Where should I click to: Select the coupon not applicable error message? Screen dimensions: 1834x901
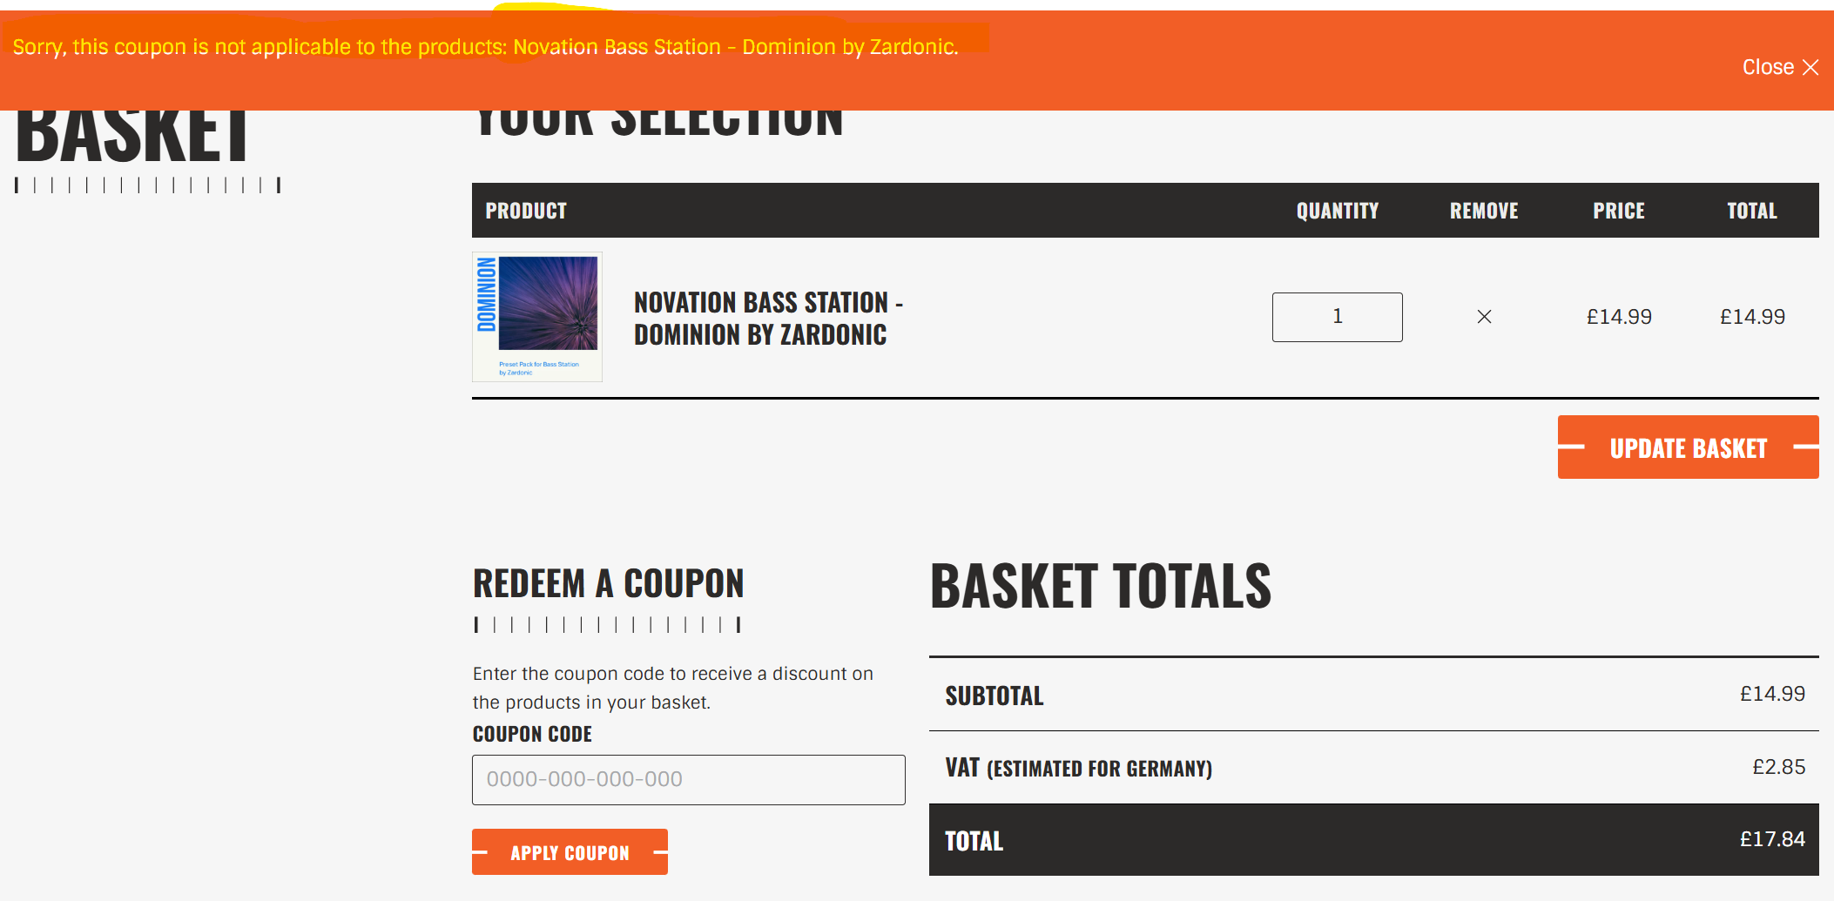(x=485, y=47)
